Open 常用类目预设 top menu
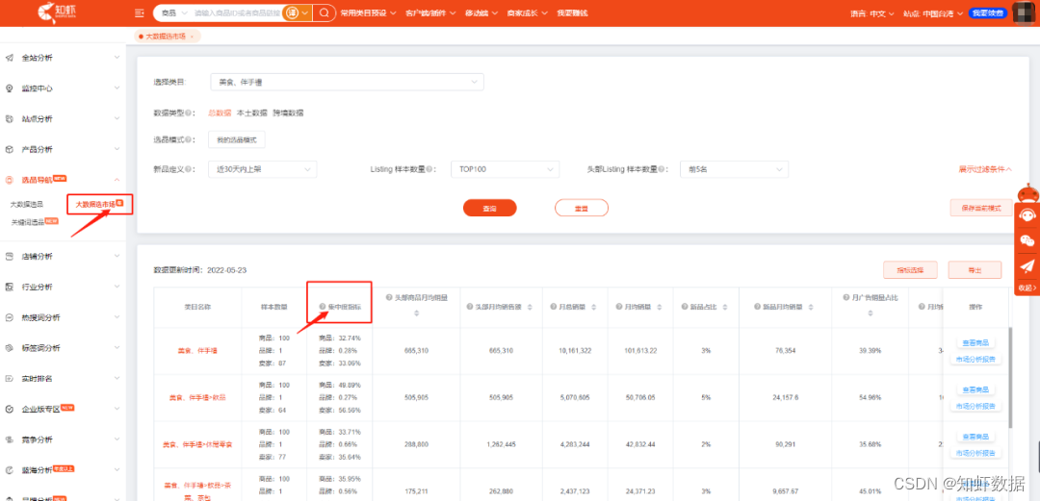This screenshot has height=501, width=1040. click(x=368, y=13)
